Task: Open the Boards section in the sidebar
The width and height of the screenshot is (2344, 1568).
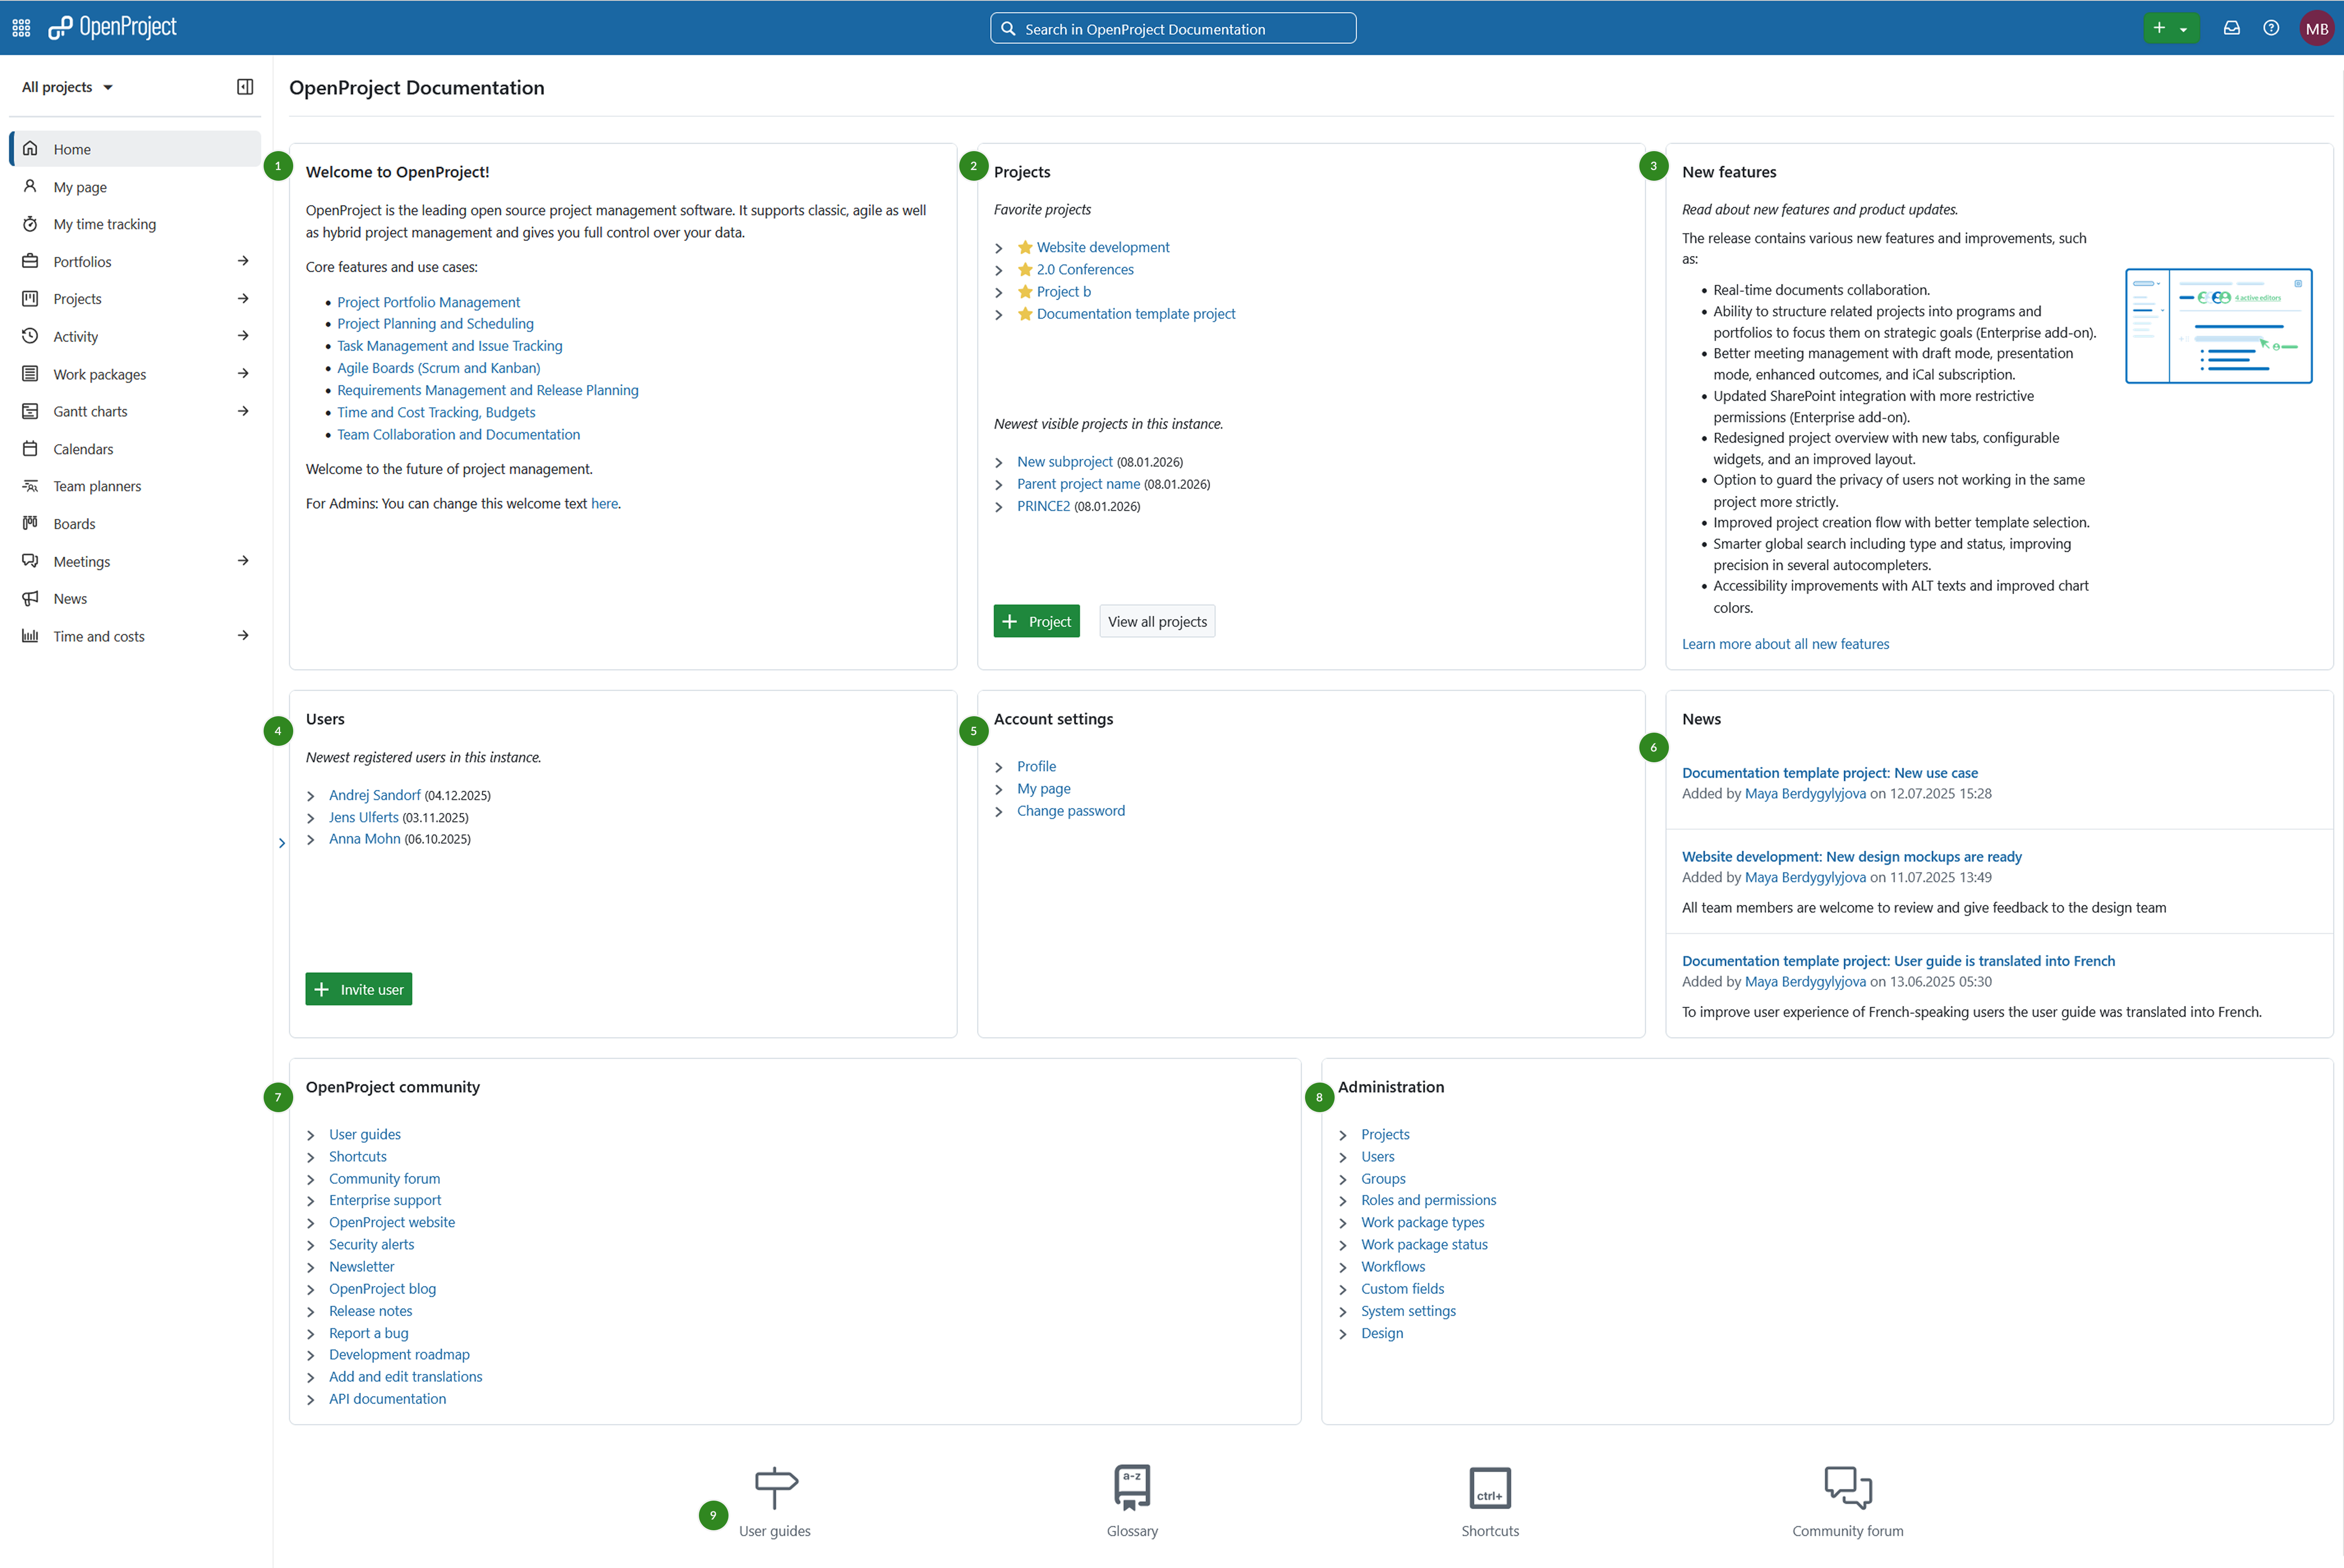Action: [x=74, y=523]
